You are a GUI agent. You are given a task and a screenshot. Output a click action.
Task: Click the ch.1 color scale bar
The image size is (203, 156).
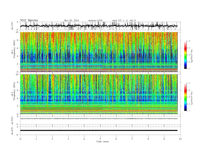point(185,55)
